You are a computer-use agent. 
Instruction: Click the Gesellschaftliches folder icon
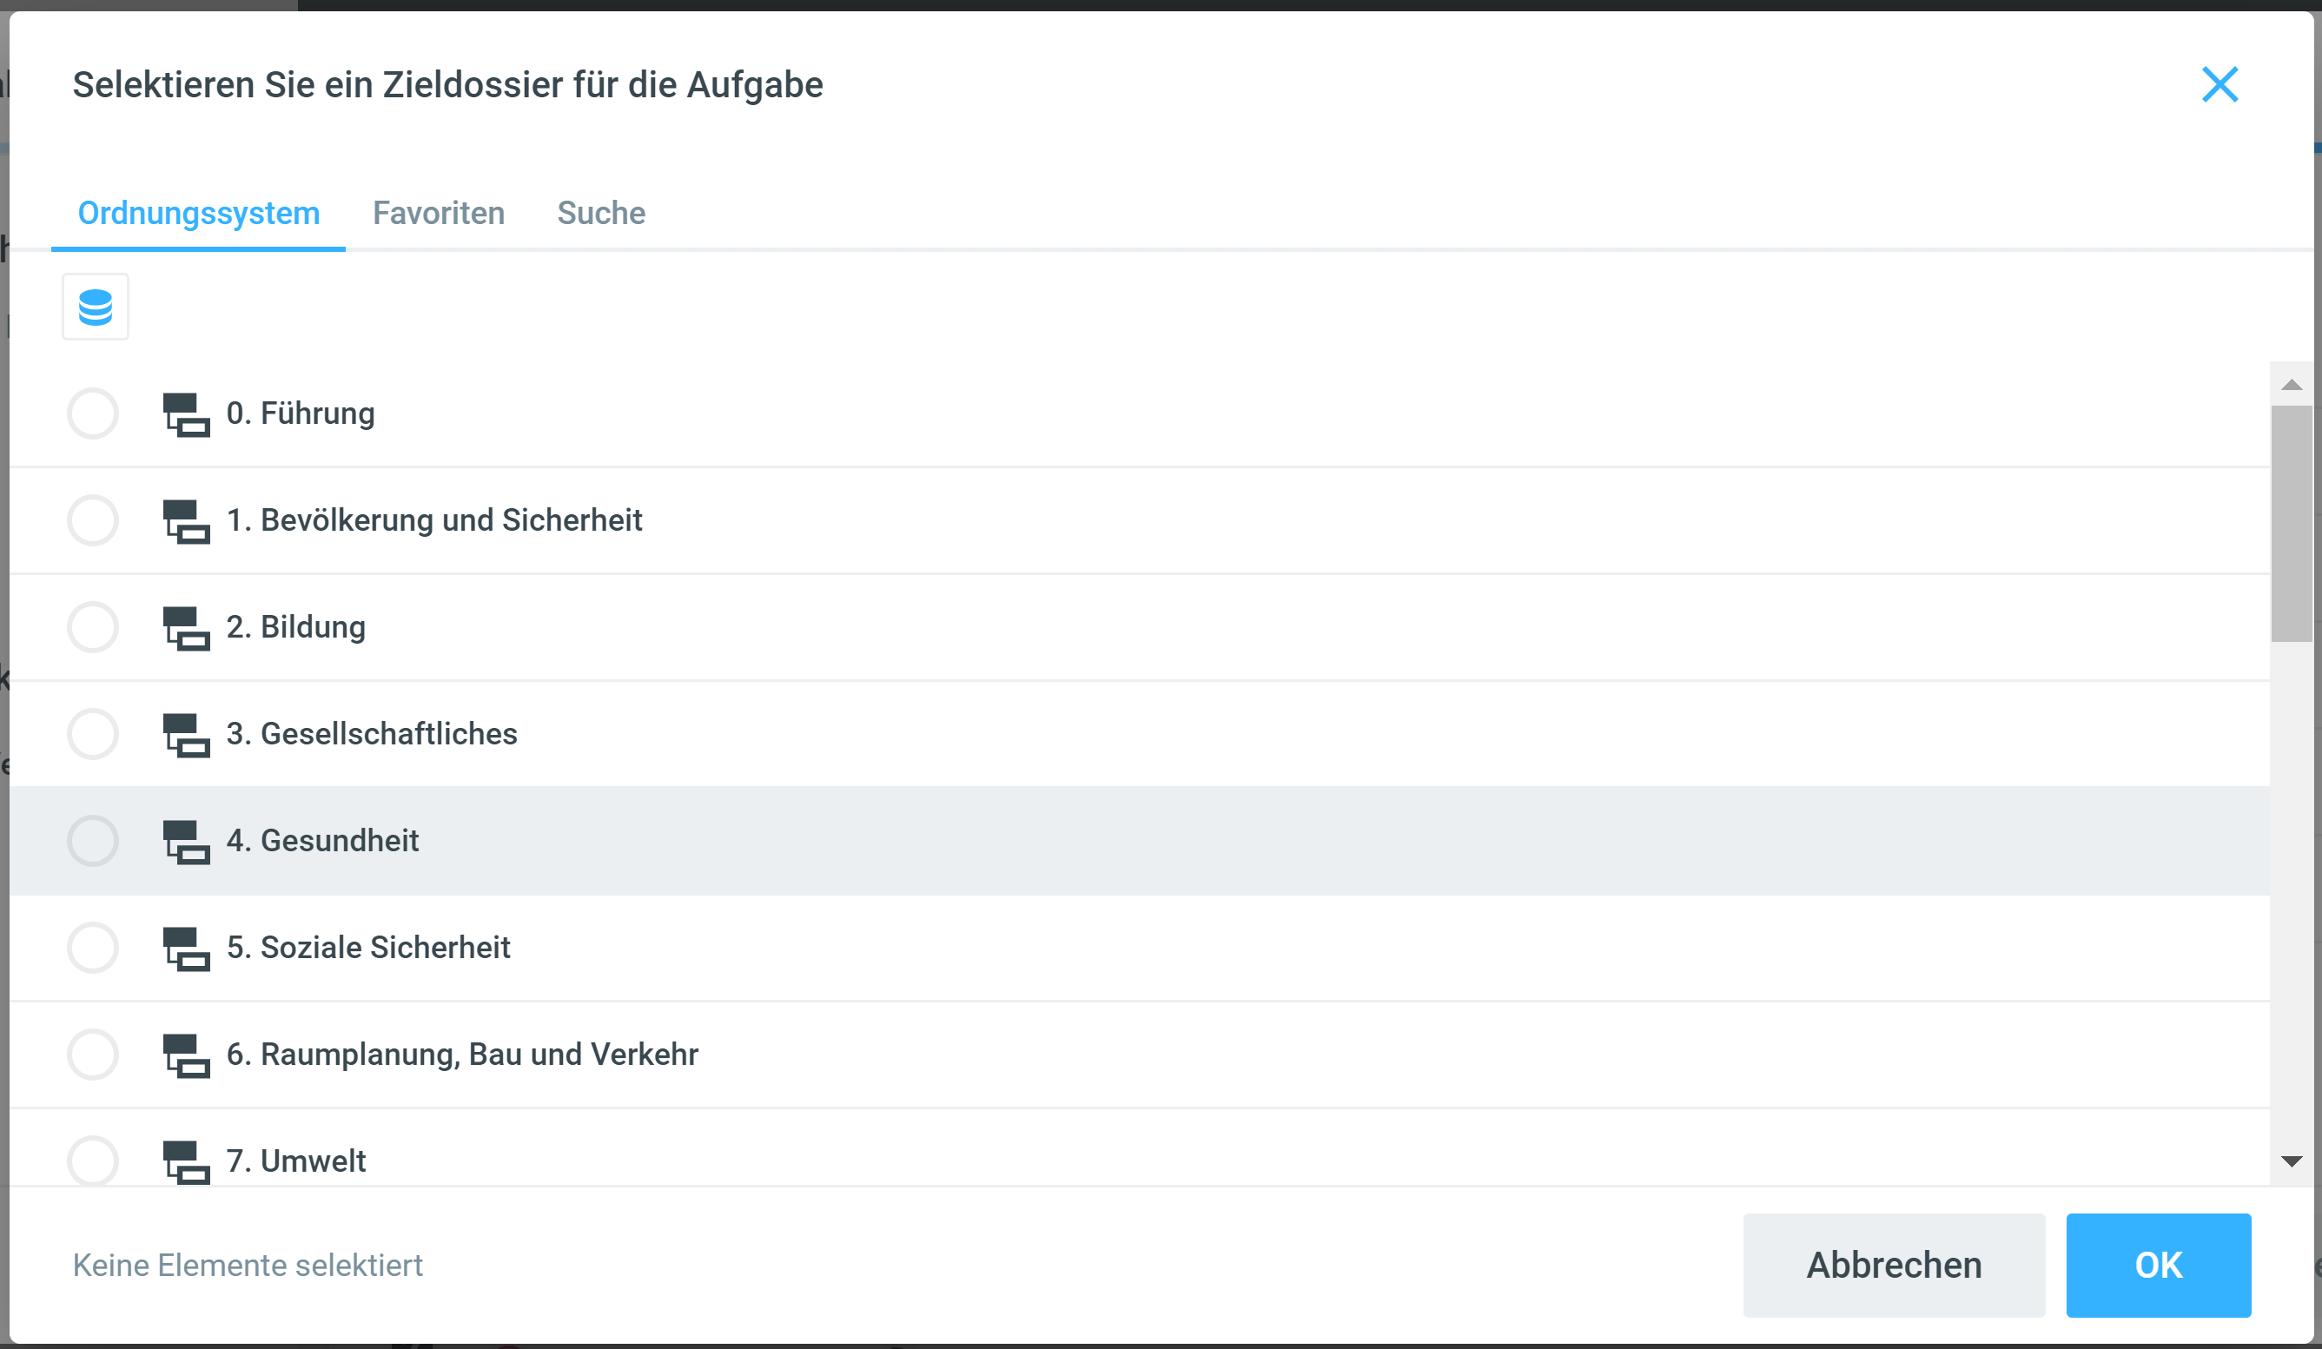pos(186,736)
